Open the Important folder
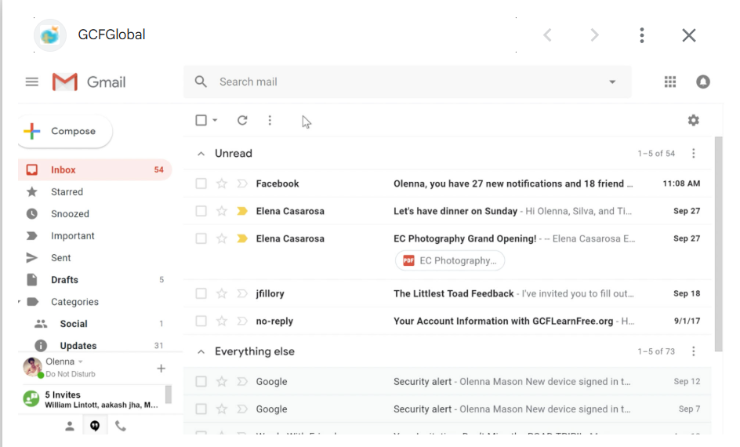 95,235
